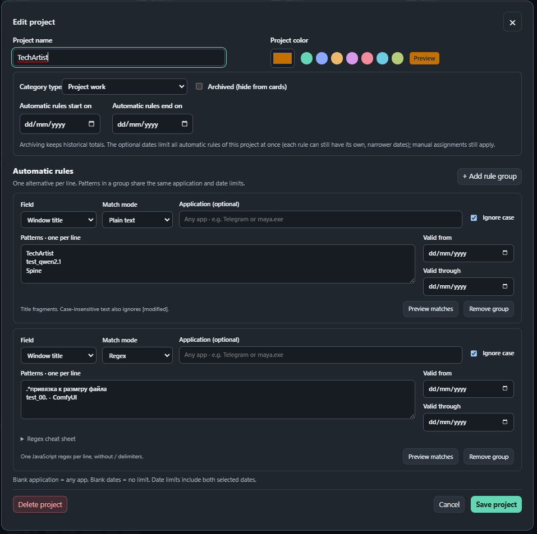Pick the purple color swatch

coord(352,58)
